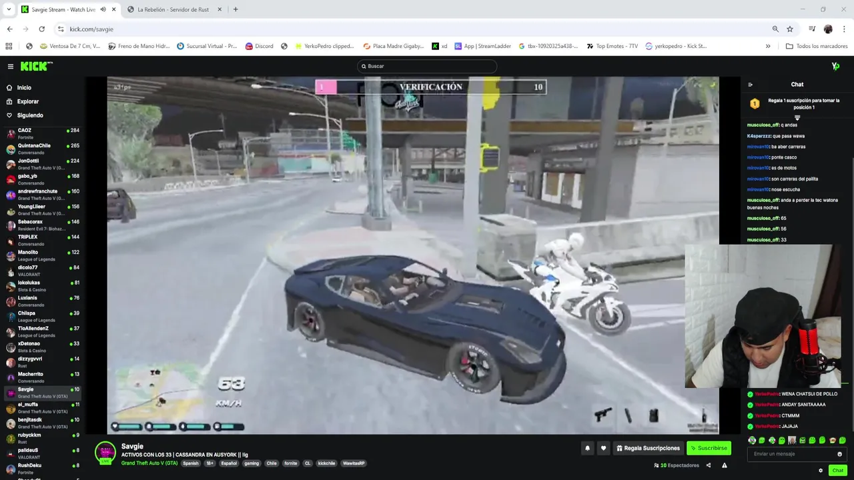Open Luxianis channel in sidebar
854x480 pixels.
(x=41, y=301)
